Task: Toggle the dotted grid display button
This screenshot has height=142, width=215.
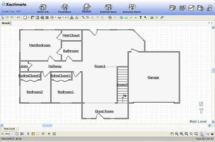Action: 12,134
